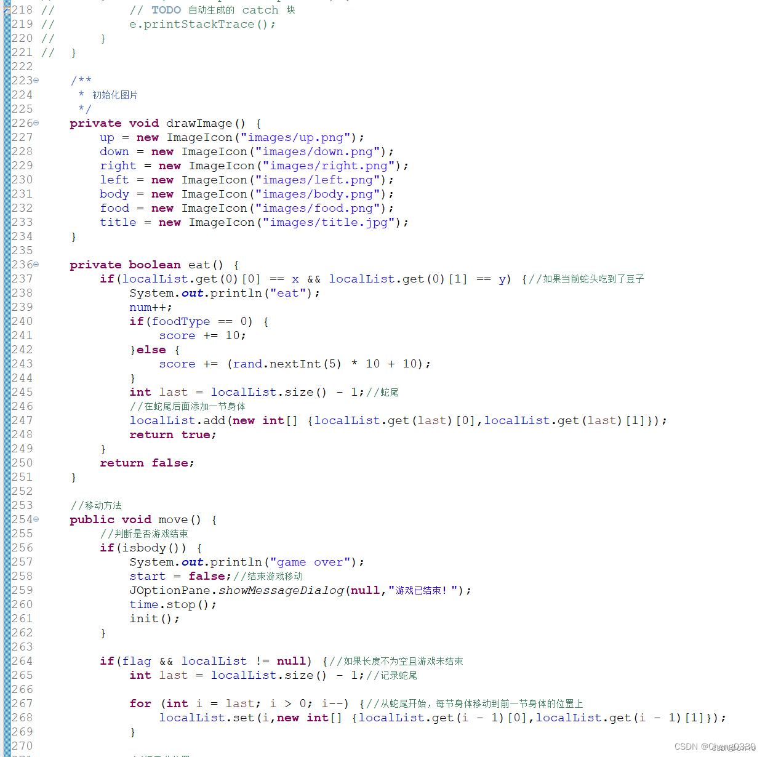Collapse the Javadoc comment fold at line 223
Screen dimensions: 765x757
(x=36, y=81)
